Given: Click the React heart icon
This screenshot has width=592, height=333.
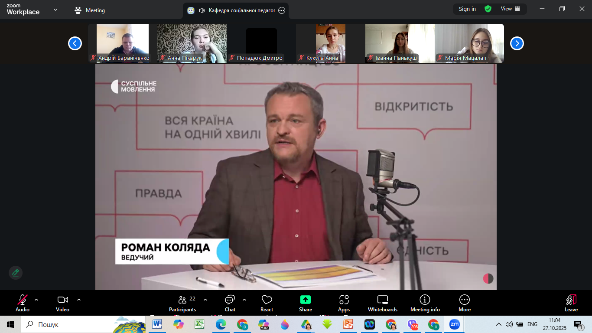Looking at the screenshot, I should [267, 303].
